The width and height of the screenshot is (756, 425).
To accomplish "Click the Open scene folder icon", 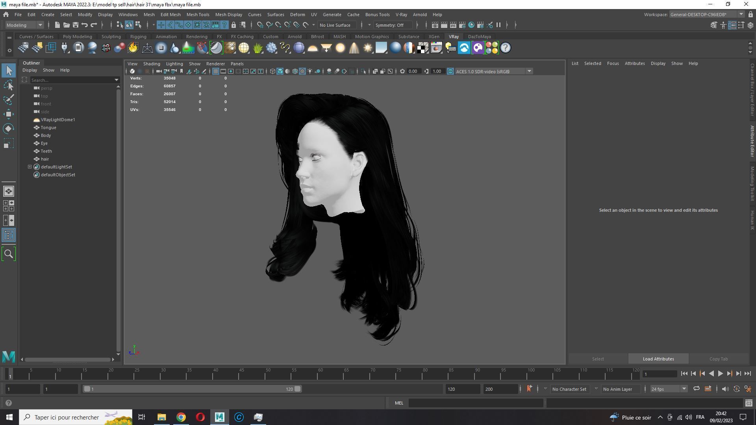I will tap(66, 25).
